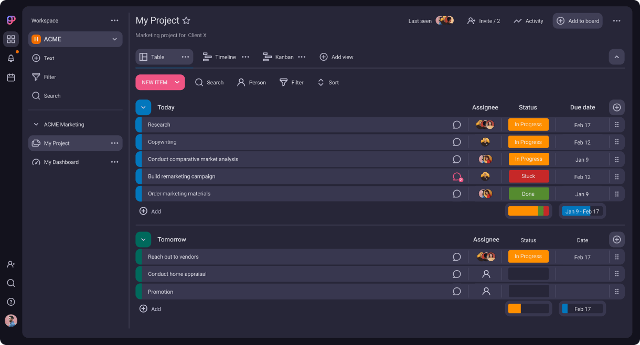Viewport: 640px width, 345px height.
Task: Click the Add to board button
Action: pyautogui.click(x=577, y=21)
